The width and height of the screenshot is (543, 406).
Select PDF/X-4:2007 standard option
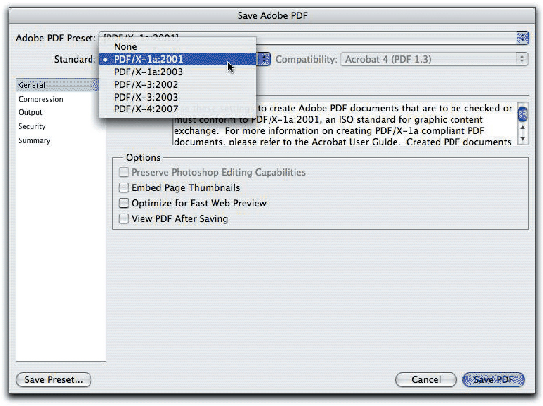(177, 108)
